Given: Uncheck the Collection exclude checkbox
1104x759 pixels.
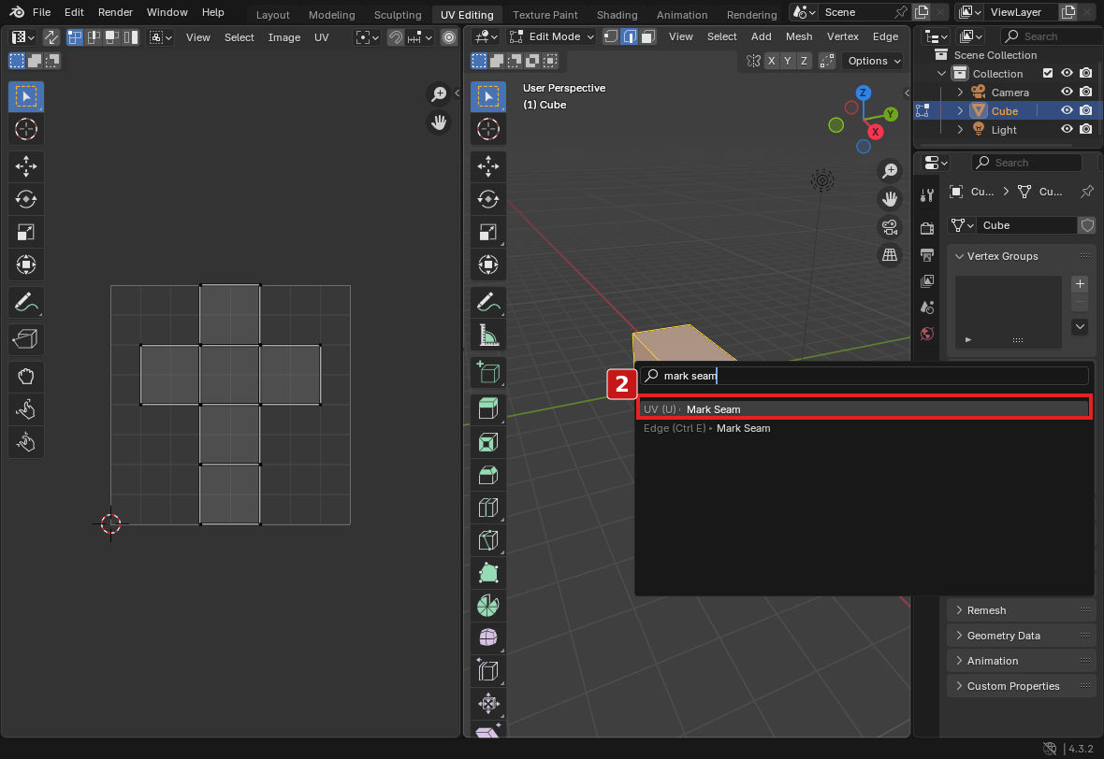Looking at the screenshot, I should pos(1048,73).
